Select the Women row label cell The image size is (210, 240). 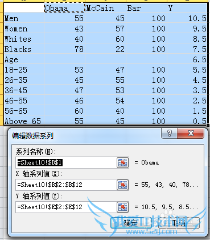click(24, 29)
